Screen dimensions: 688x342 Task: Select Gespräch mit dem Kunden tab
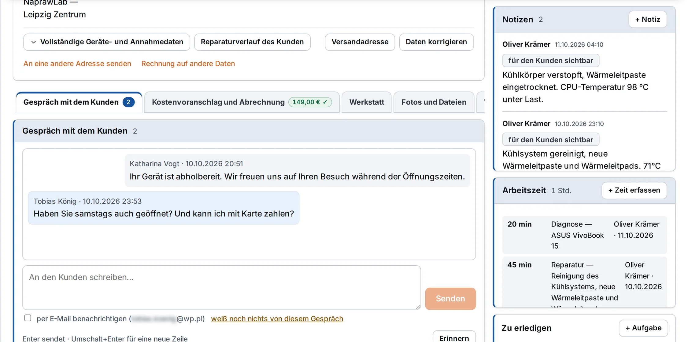pos(79,102)
